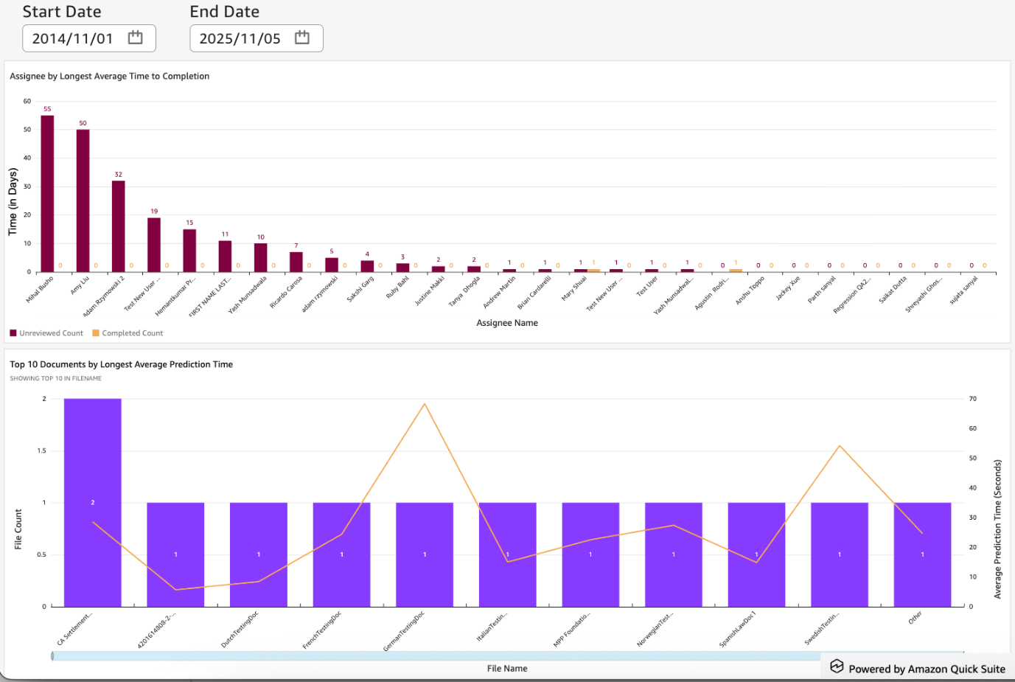This screenshot has height=682, width=1015.
Task: Click inside the Start Date input field
Action: click(70, 38)
